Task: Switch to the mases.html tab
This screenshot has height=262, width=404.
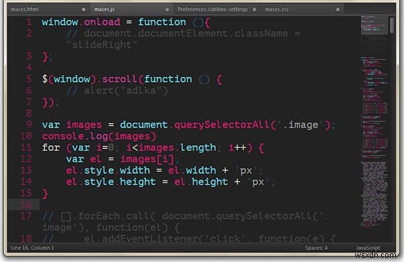Action: [x=48, y=9]
